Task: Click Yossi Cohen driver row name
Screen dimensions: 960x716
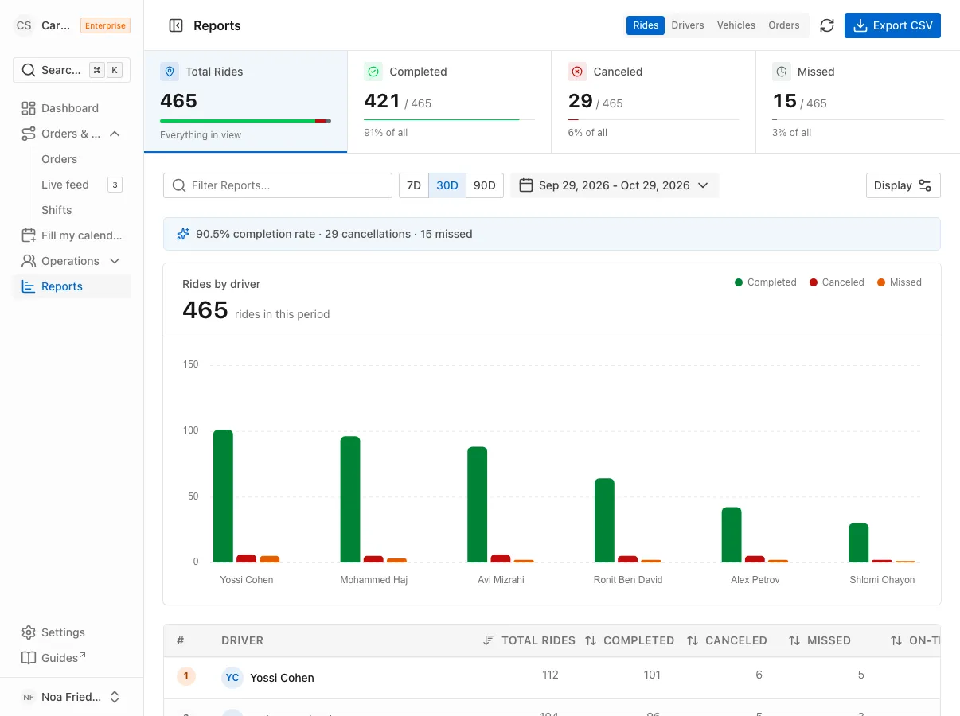Action: pos(282,678)
